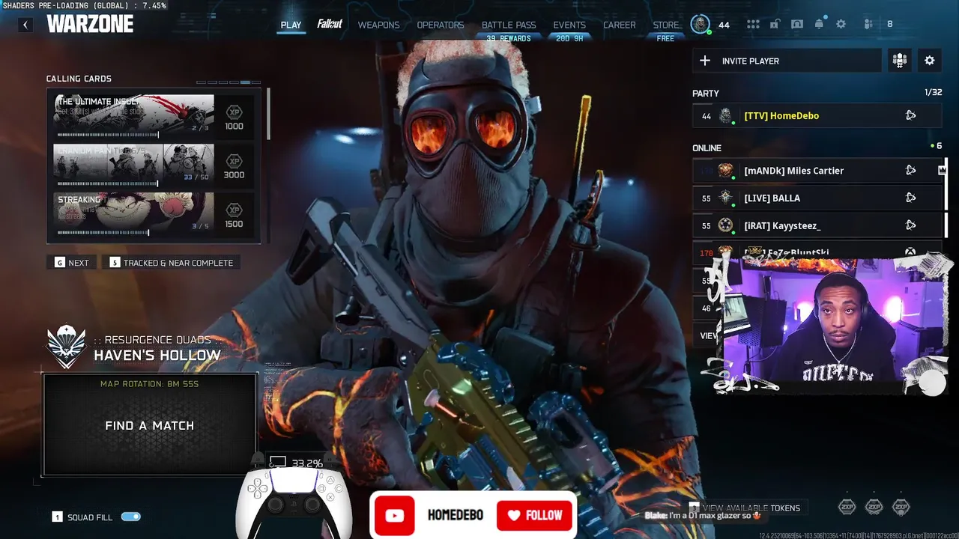This screenshot has height=539, width=959.
Task: Open the EVENTS tab
Action: coord(569,25)
